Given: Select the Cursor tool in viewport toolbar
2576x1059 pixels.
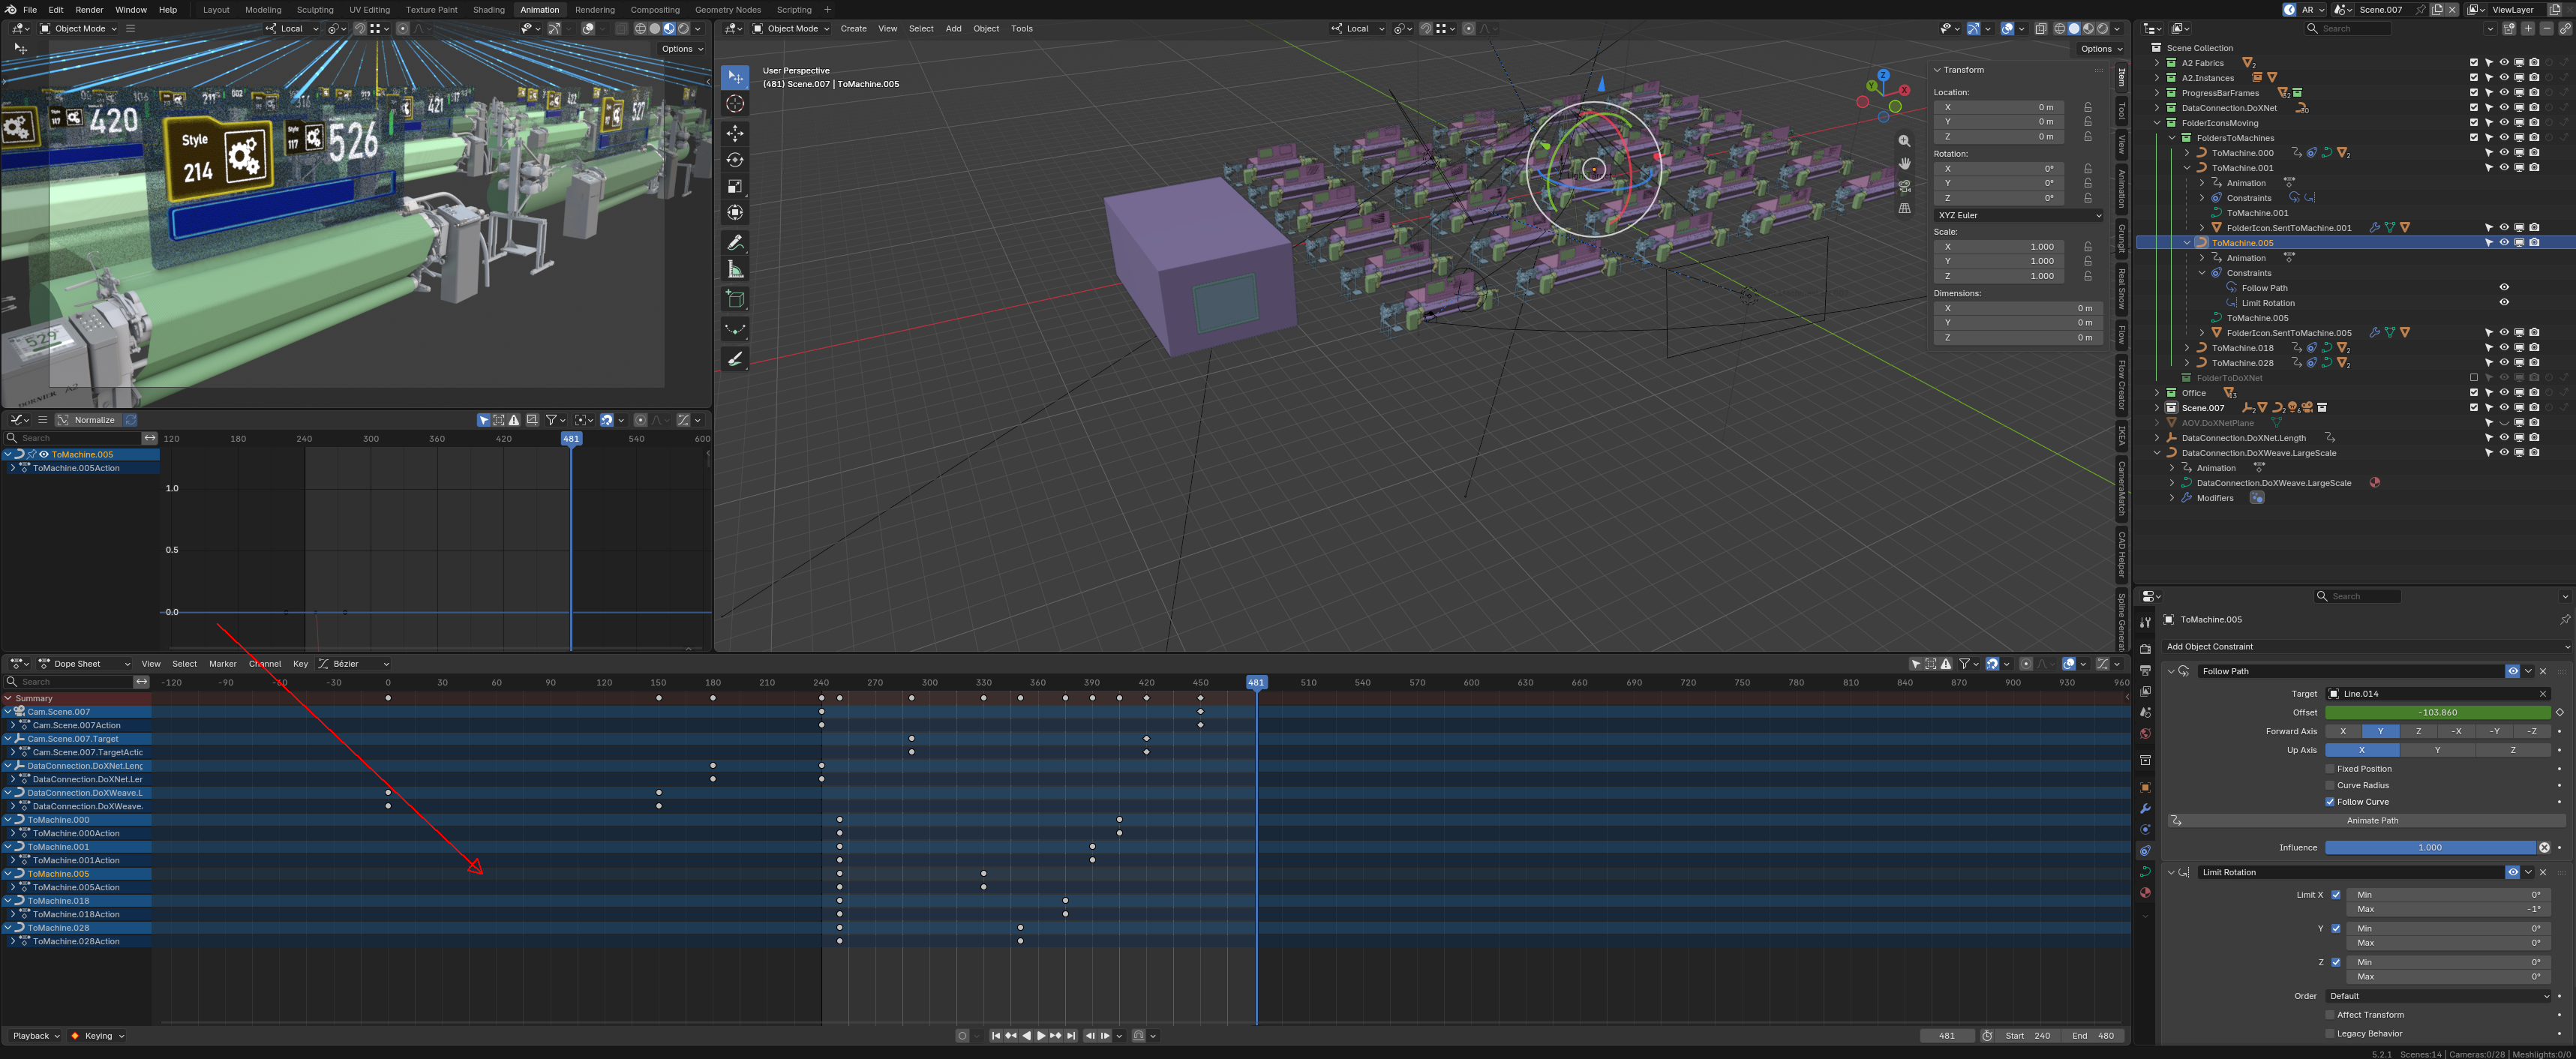Looking at the screenshot, I should [735, 104].
